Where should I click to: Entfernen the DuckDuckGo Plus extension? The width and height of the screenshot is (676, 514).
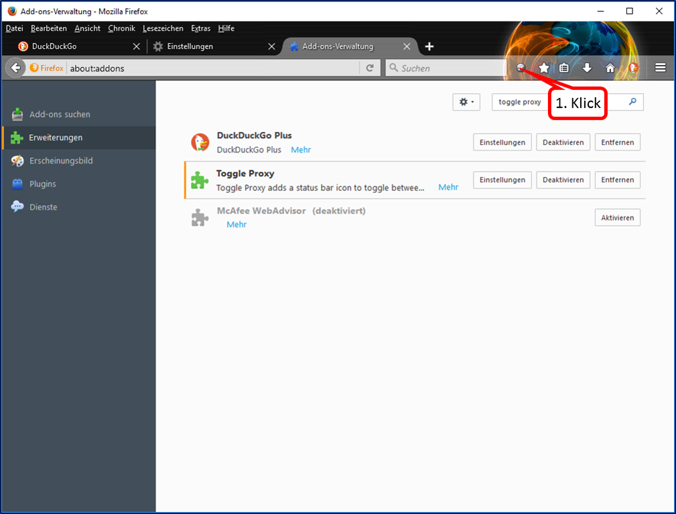617,142
